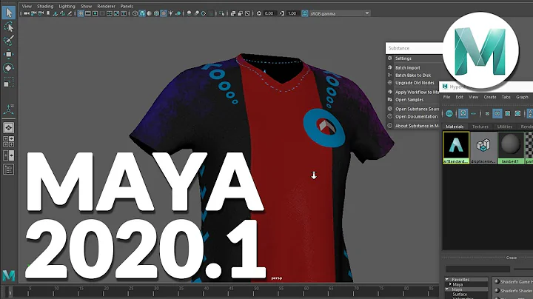
Task: Click frame 50 on the timeline
Action: (256, 289)
